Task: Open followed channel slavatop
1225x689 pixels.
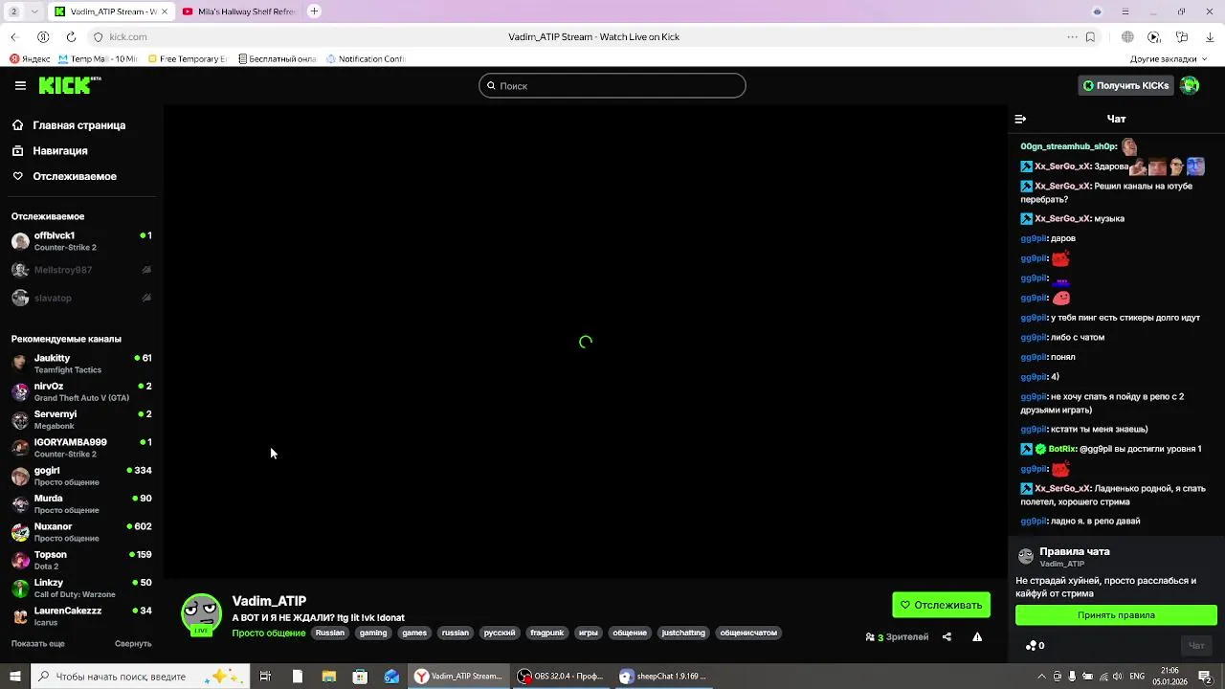Action: point(81,298)
